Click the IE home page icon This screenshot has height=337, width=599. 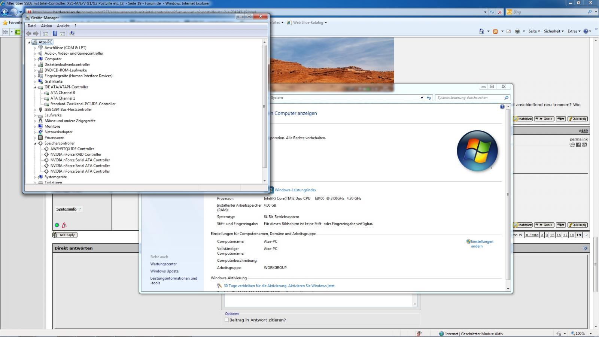click(481, 31)
